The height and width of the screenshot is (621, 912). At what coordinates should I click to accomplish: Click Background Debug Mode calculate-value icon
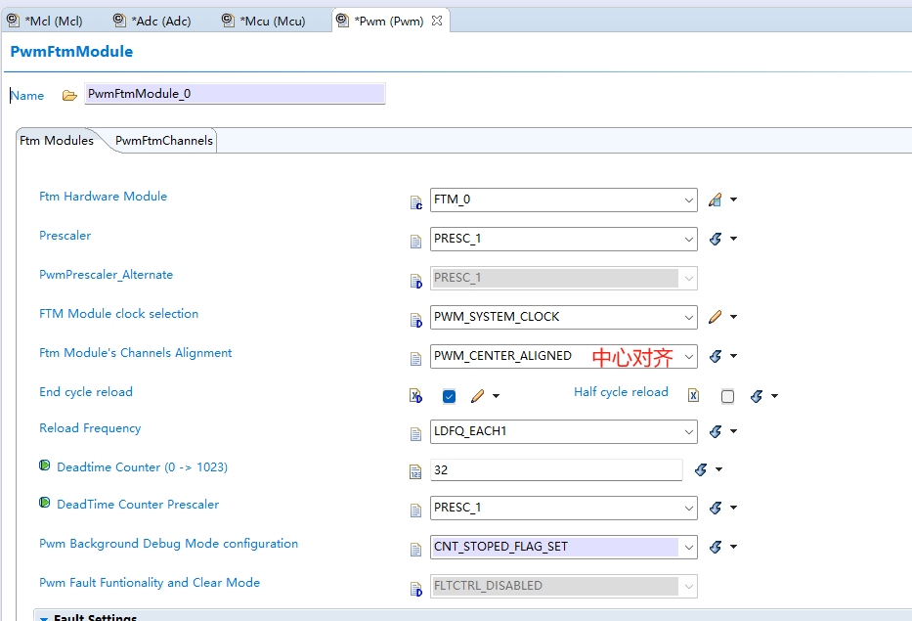click(x=716, y=547)
